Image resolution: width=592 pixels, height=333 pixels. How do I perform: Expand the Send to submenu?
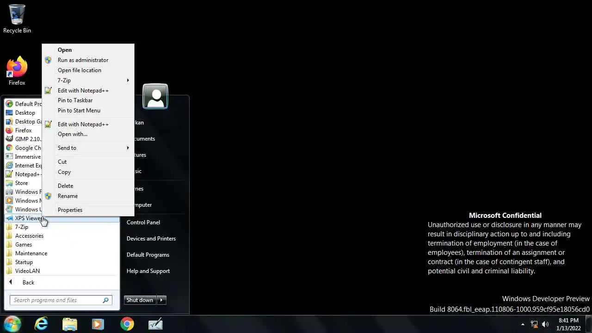point(88,148)
